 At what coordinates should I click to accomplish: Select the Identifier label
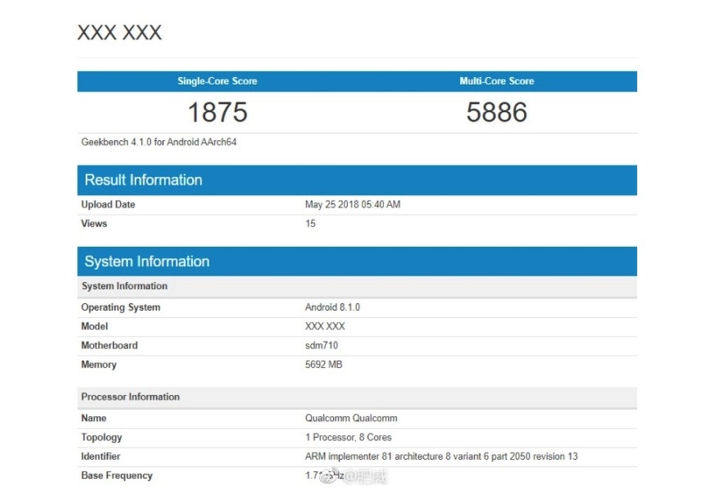coord(101,456)
